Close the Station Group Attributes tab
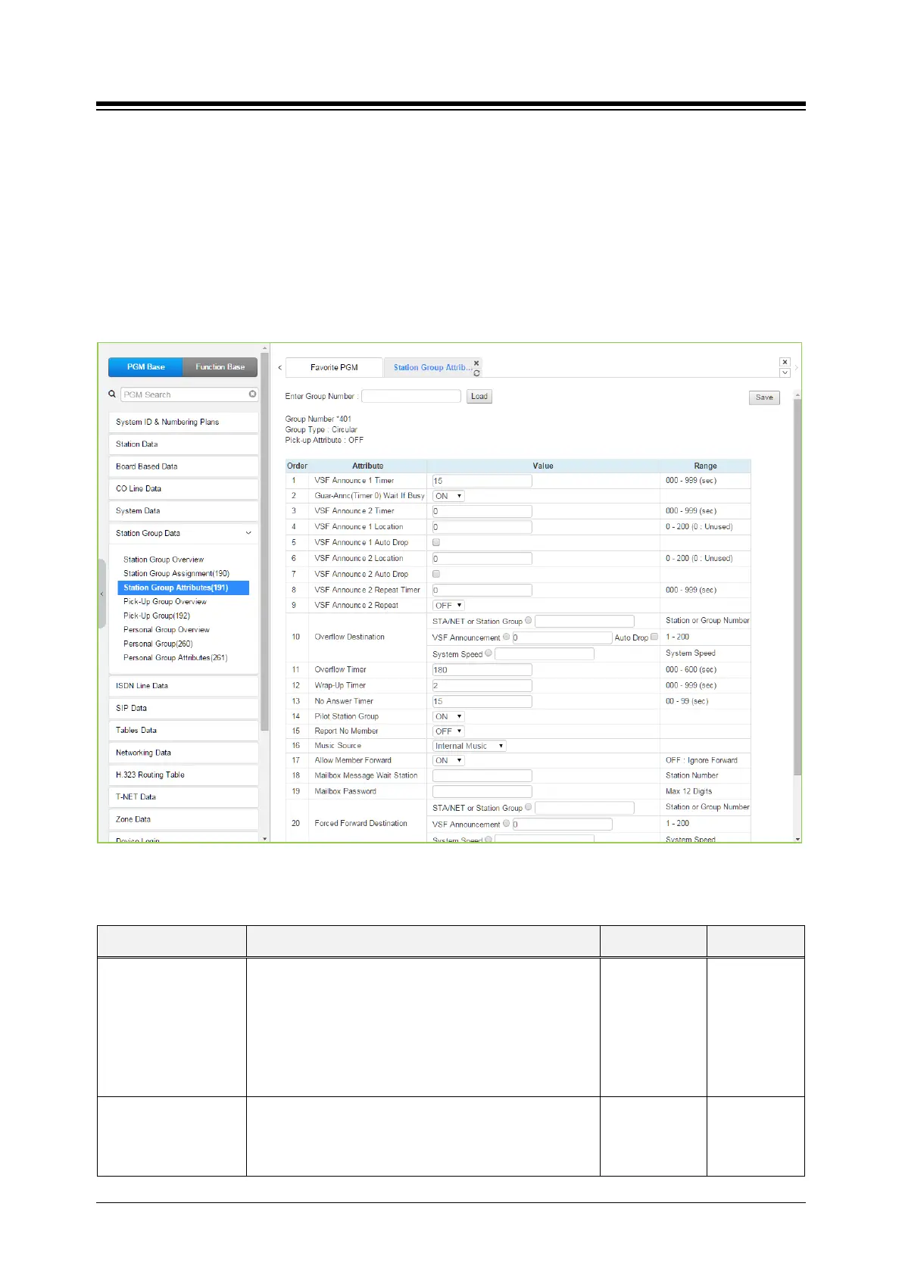The width and height of the screenshot is (902, 1275). click(x=476, y=363)
